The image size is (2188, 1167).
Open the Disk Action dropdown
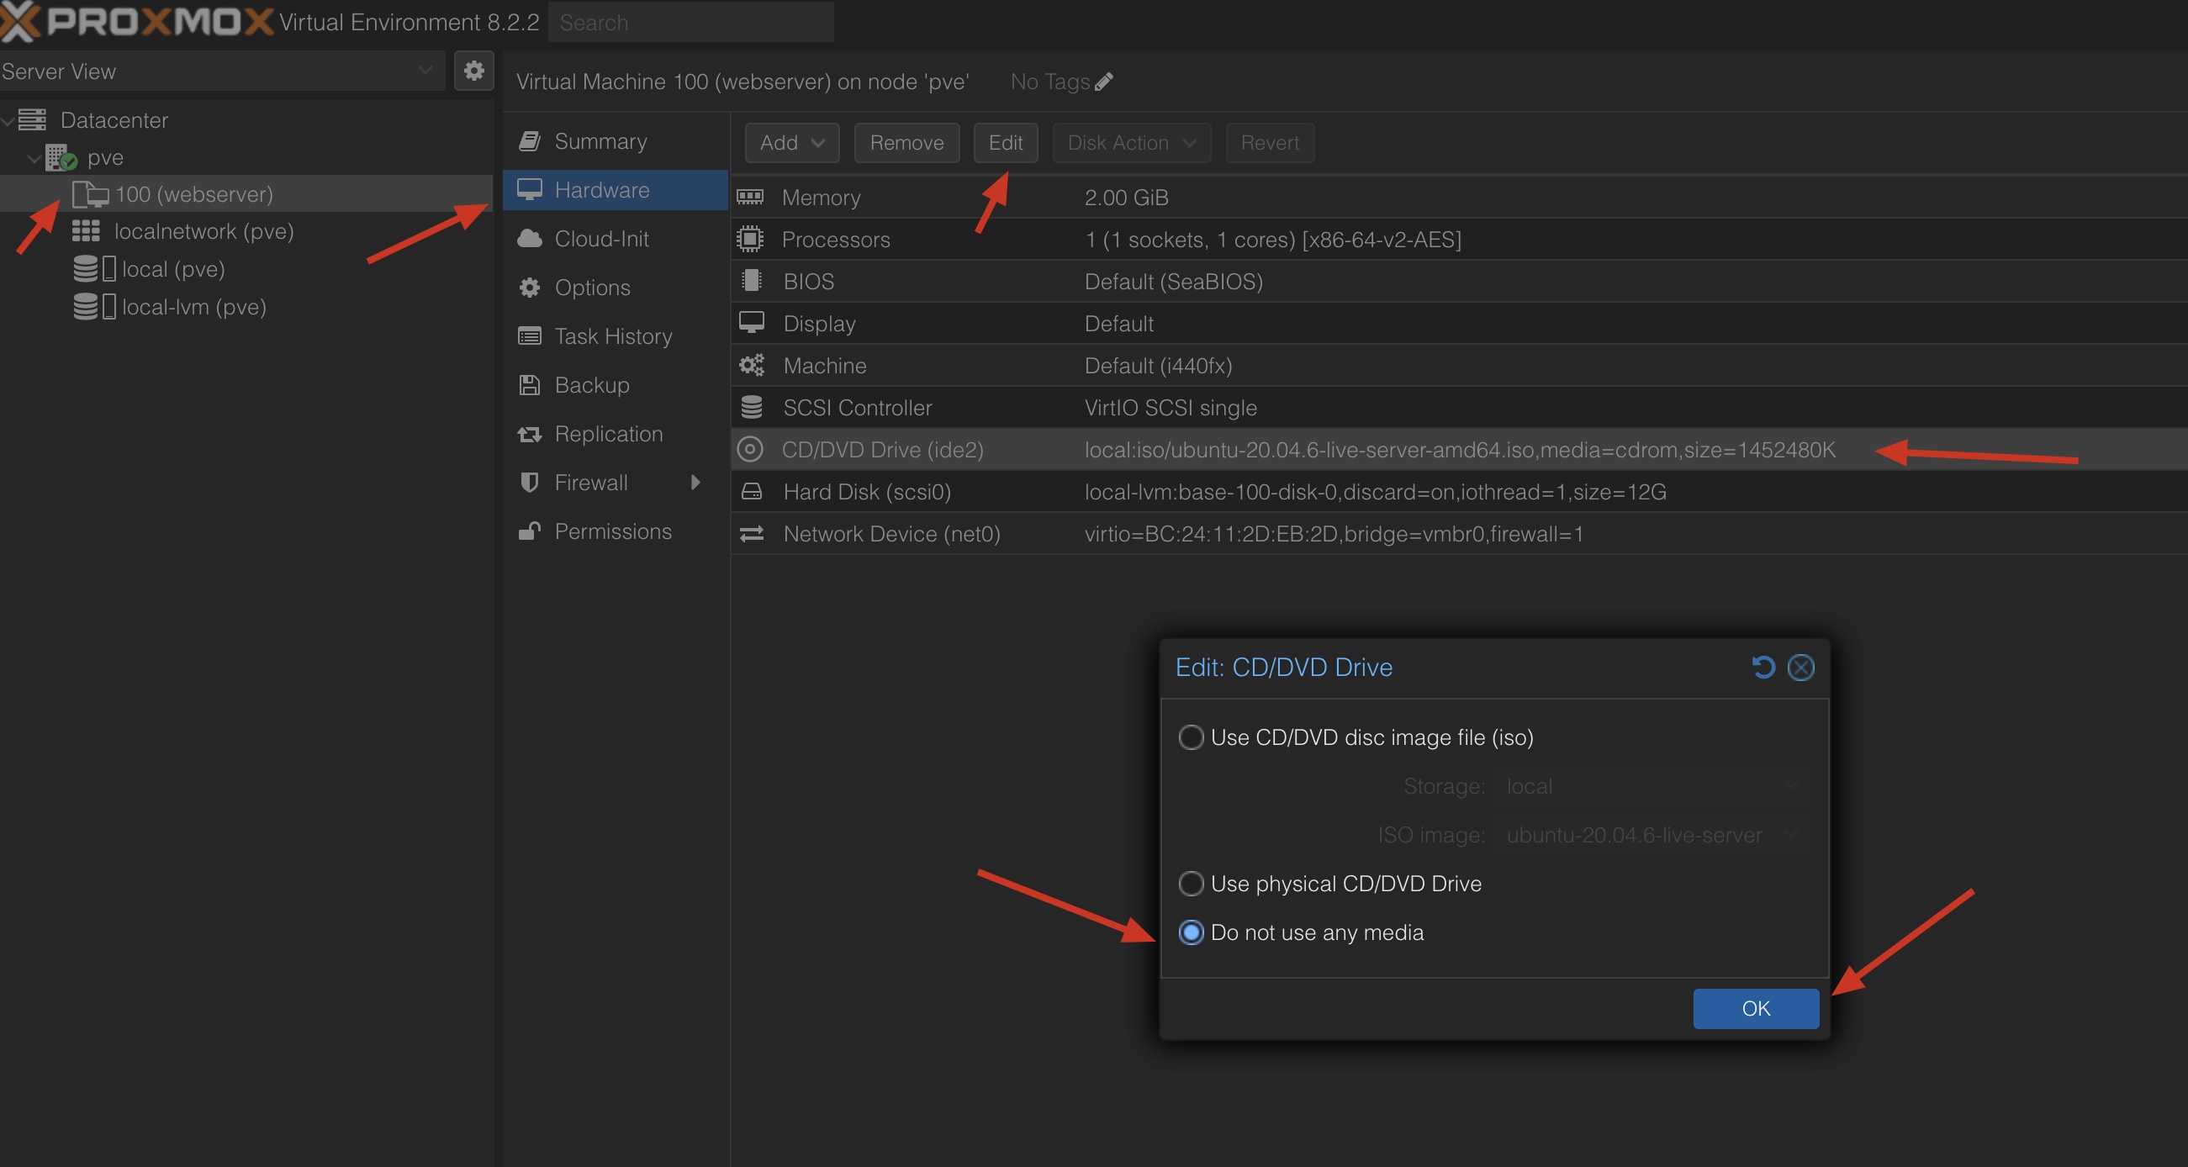pyautogui.click(x=1131, y=143)
